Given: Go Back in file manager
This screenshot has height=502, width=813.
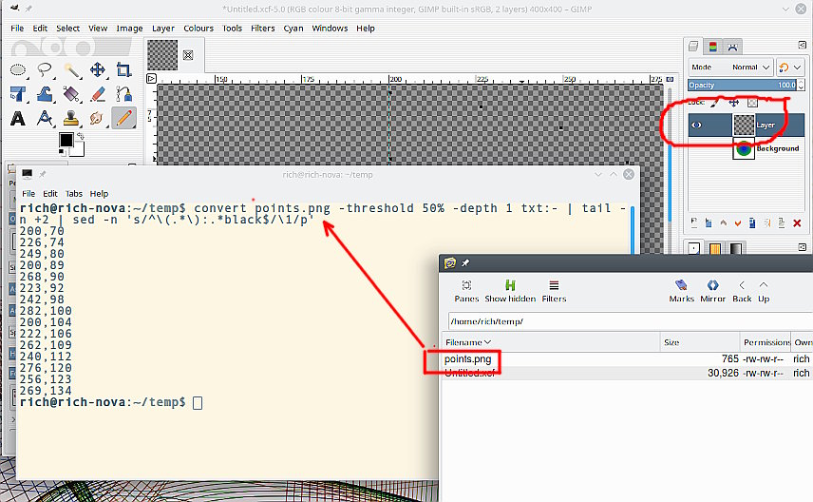Looking at the screenshot, I should pos(742,291).
